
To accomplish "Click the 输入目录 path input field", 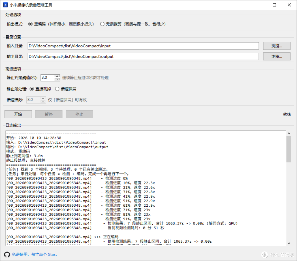I will point(143,46).
